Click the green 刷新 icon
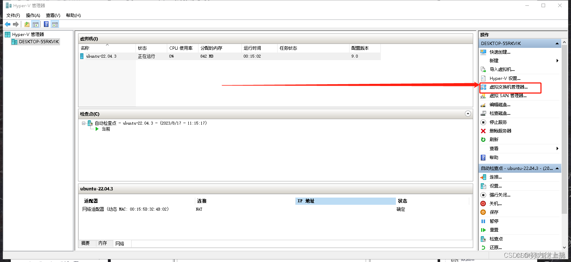The image size is (571, 262). 483,140
